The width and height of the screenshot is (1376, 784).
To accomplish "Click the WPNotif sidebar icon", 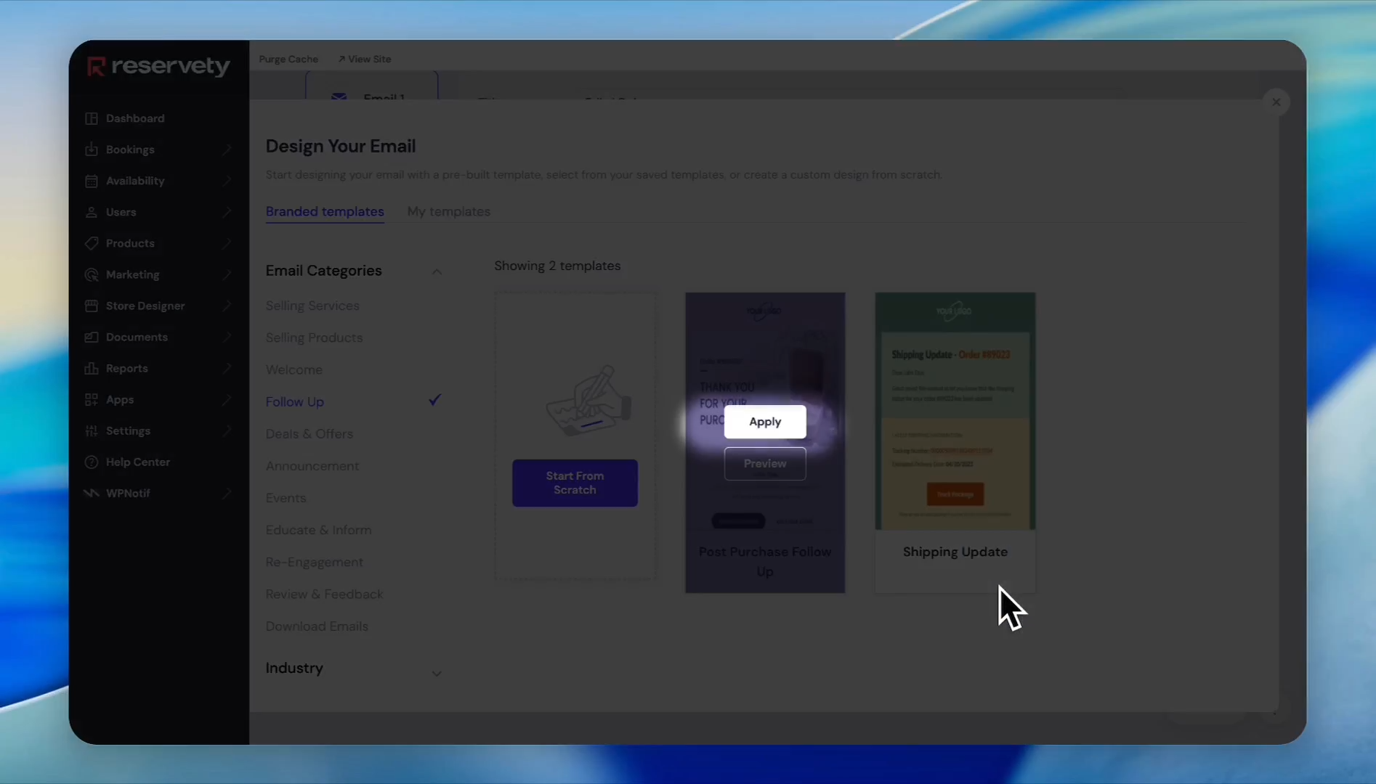I will pos(92,493).
